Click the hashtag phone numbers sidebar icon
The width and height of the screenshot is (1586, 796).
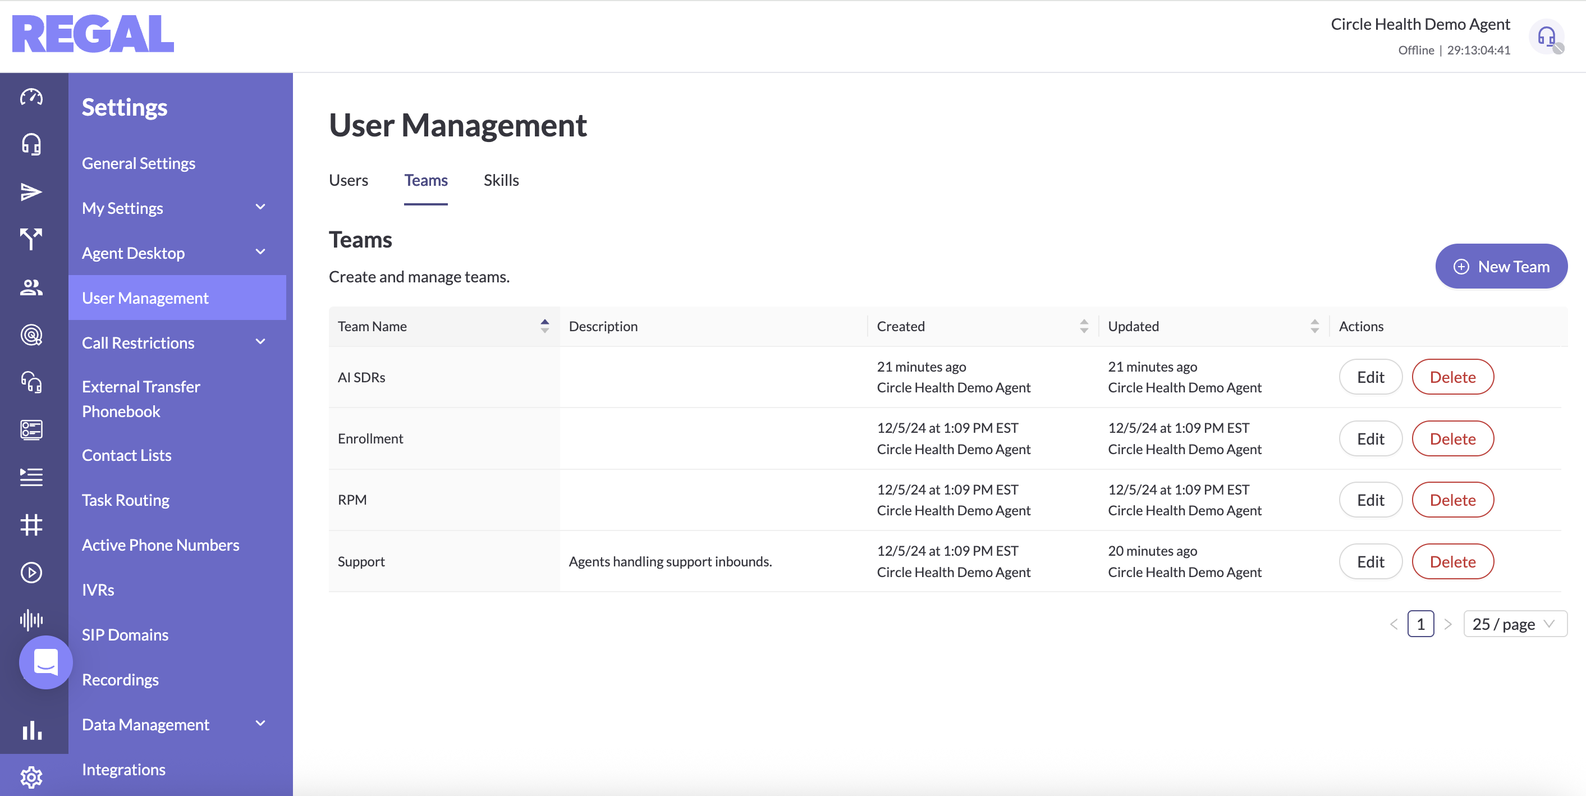click(x=31, y=525)
